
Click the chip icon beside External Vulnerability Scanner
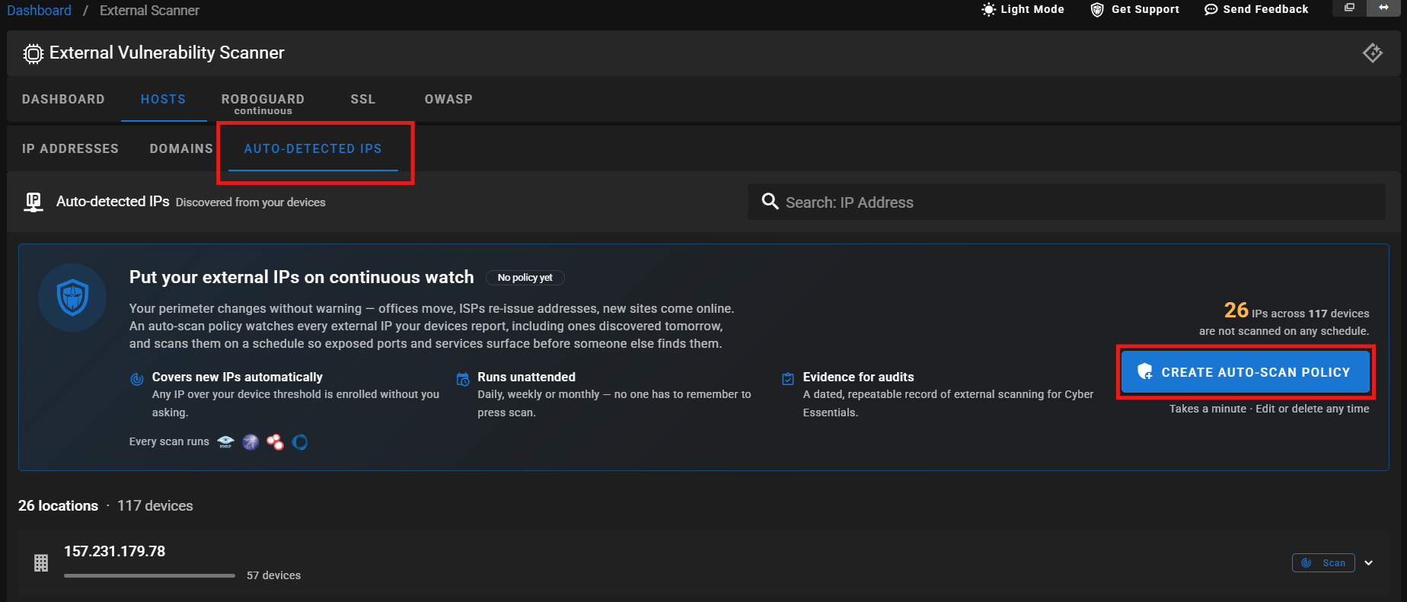tap(33, 53)
